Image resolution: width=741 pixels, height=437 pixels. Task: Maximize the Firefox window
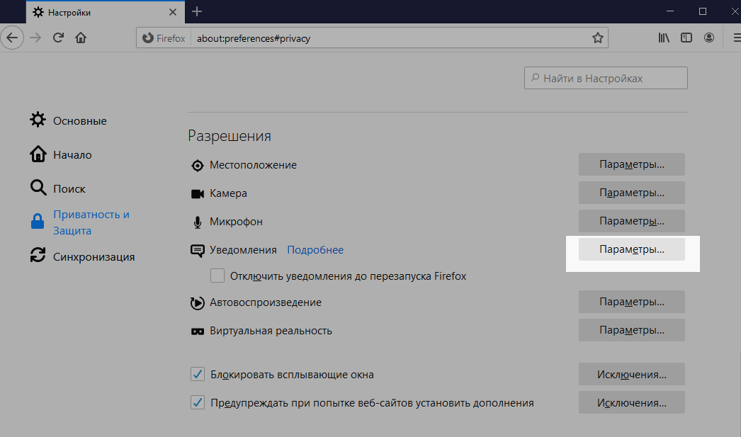pyautogui.click(x=703, y=11)
